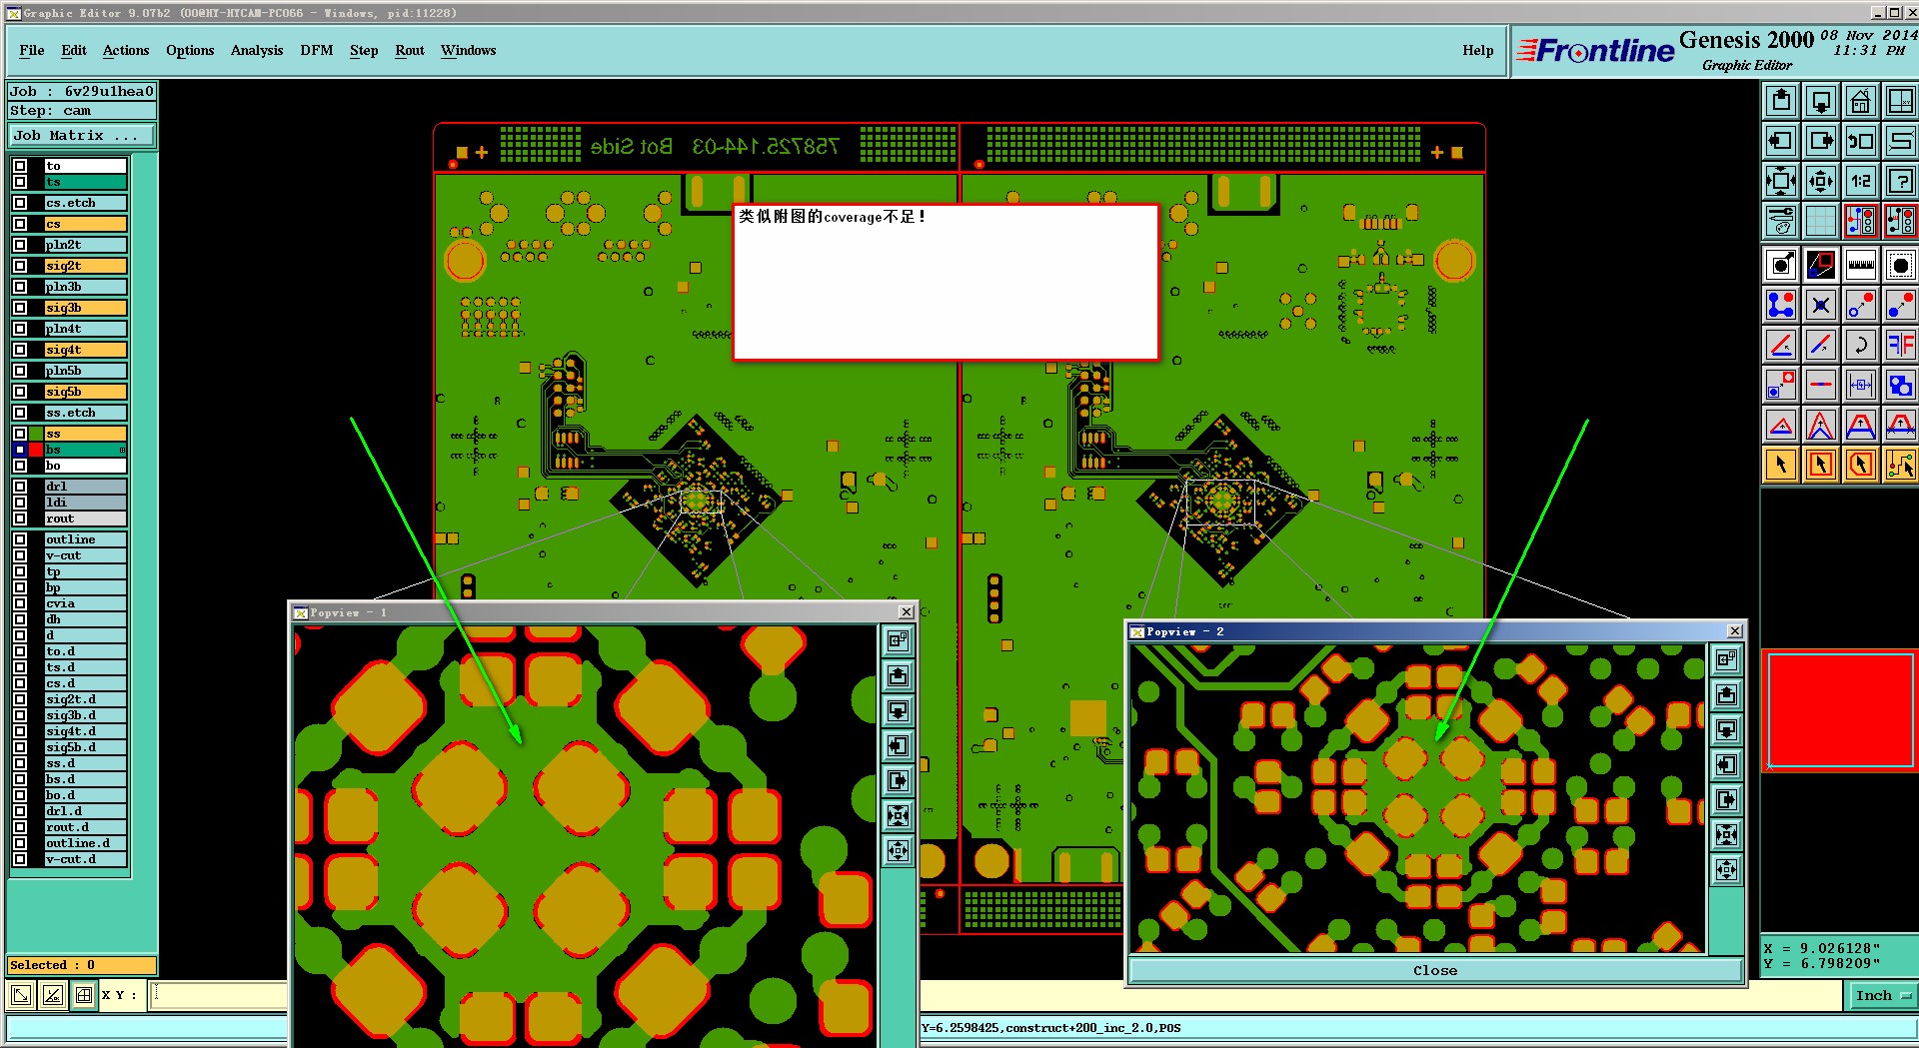The height and width of the screenshot is (1048, 1919).
Task: Click the X delete feature tool
Action: 1821,305
